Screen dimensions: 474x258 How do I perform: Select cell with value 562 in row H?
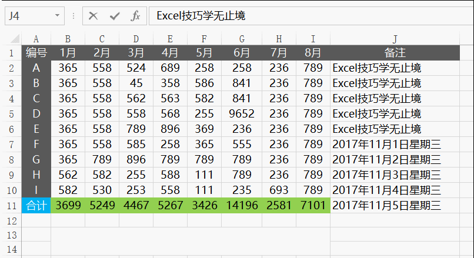(x=68, y=175)
